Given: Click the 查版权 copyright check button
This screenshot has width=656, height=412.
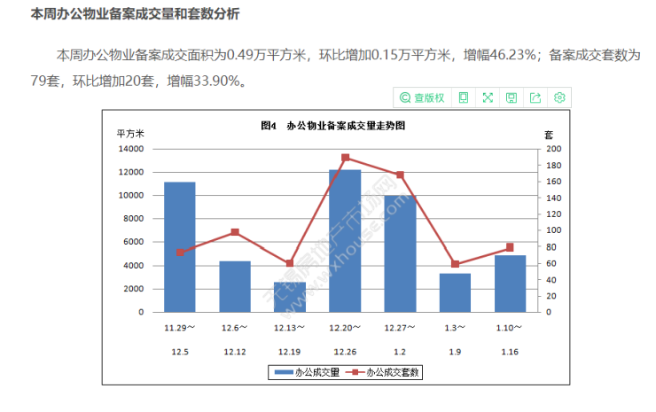Looking at the screenshot, I should [x=429, y=97].
